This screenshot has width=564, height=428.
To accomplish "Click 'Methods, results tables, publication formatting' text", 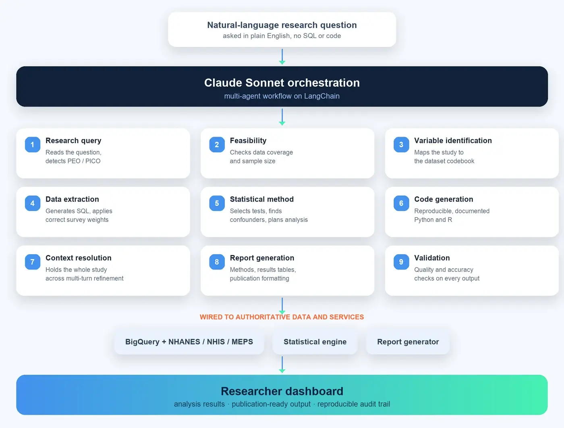I will [x=263, y=274].
